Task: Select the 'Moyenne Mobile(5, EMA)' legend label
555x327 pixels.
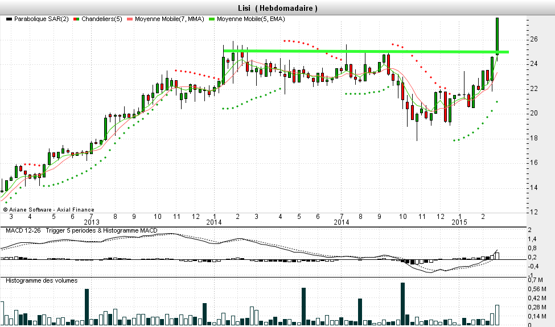Action: tap(251, 19)
